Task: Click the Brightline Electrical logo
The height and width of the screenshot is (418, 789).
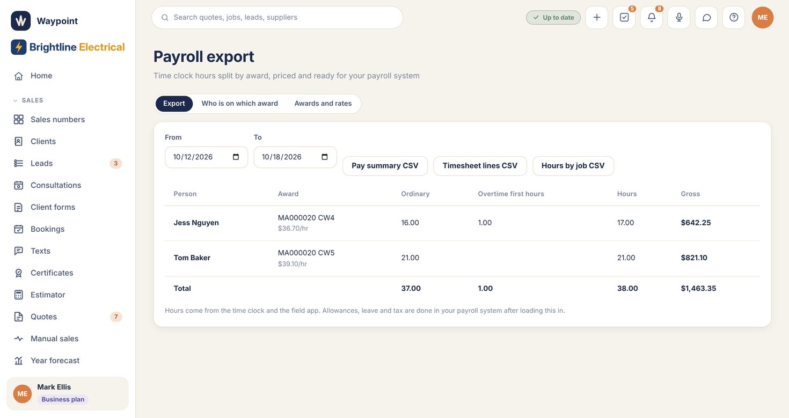Action: (68, 47)
